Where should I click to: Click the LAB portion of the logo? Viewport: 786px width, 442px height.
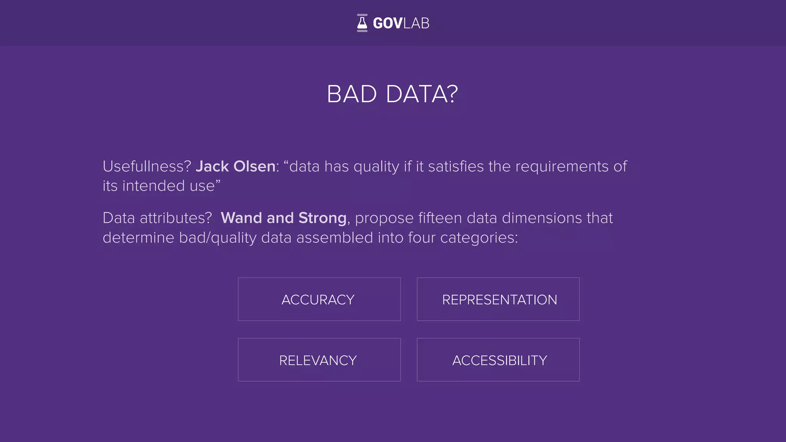click(x=416, y=23)
